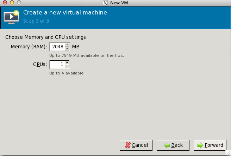Screen dimensions: 231x156
Task: Increase CPUs count with the up arrow
Action: [67, 62]
